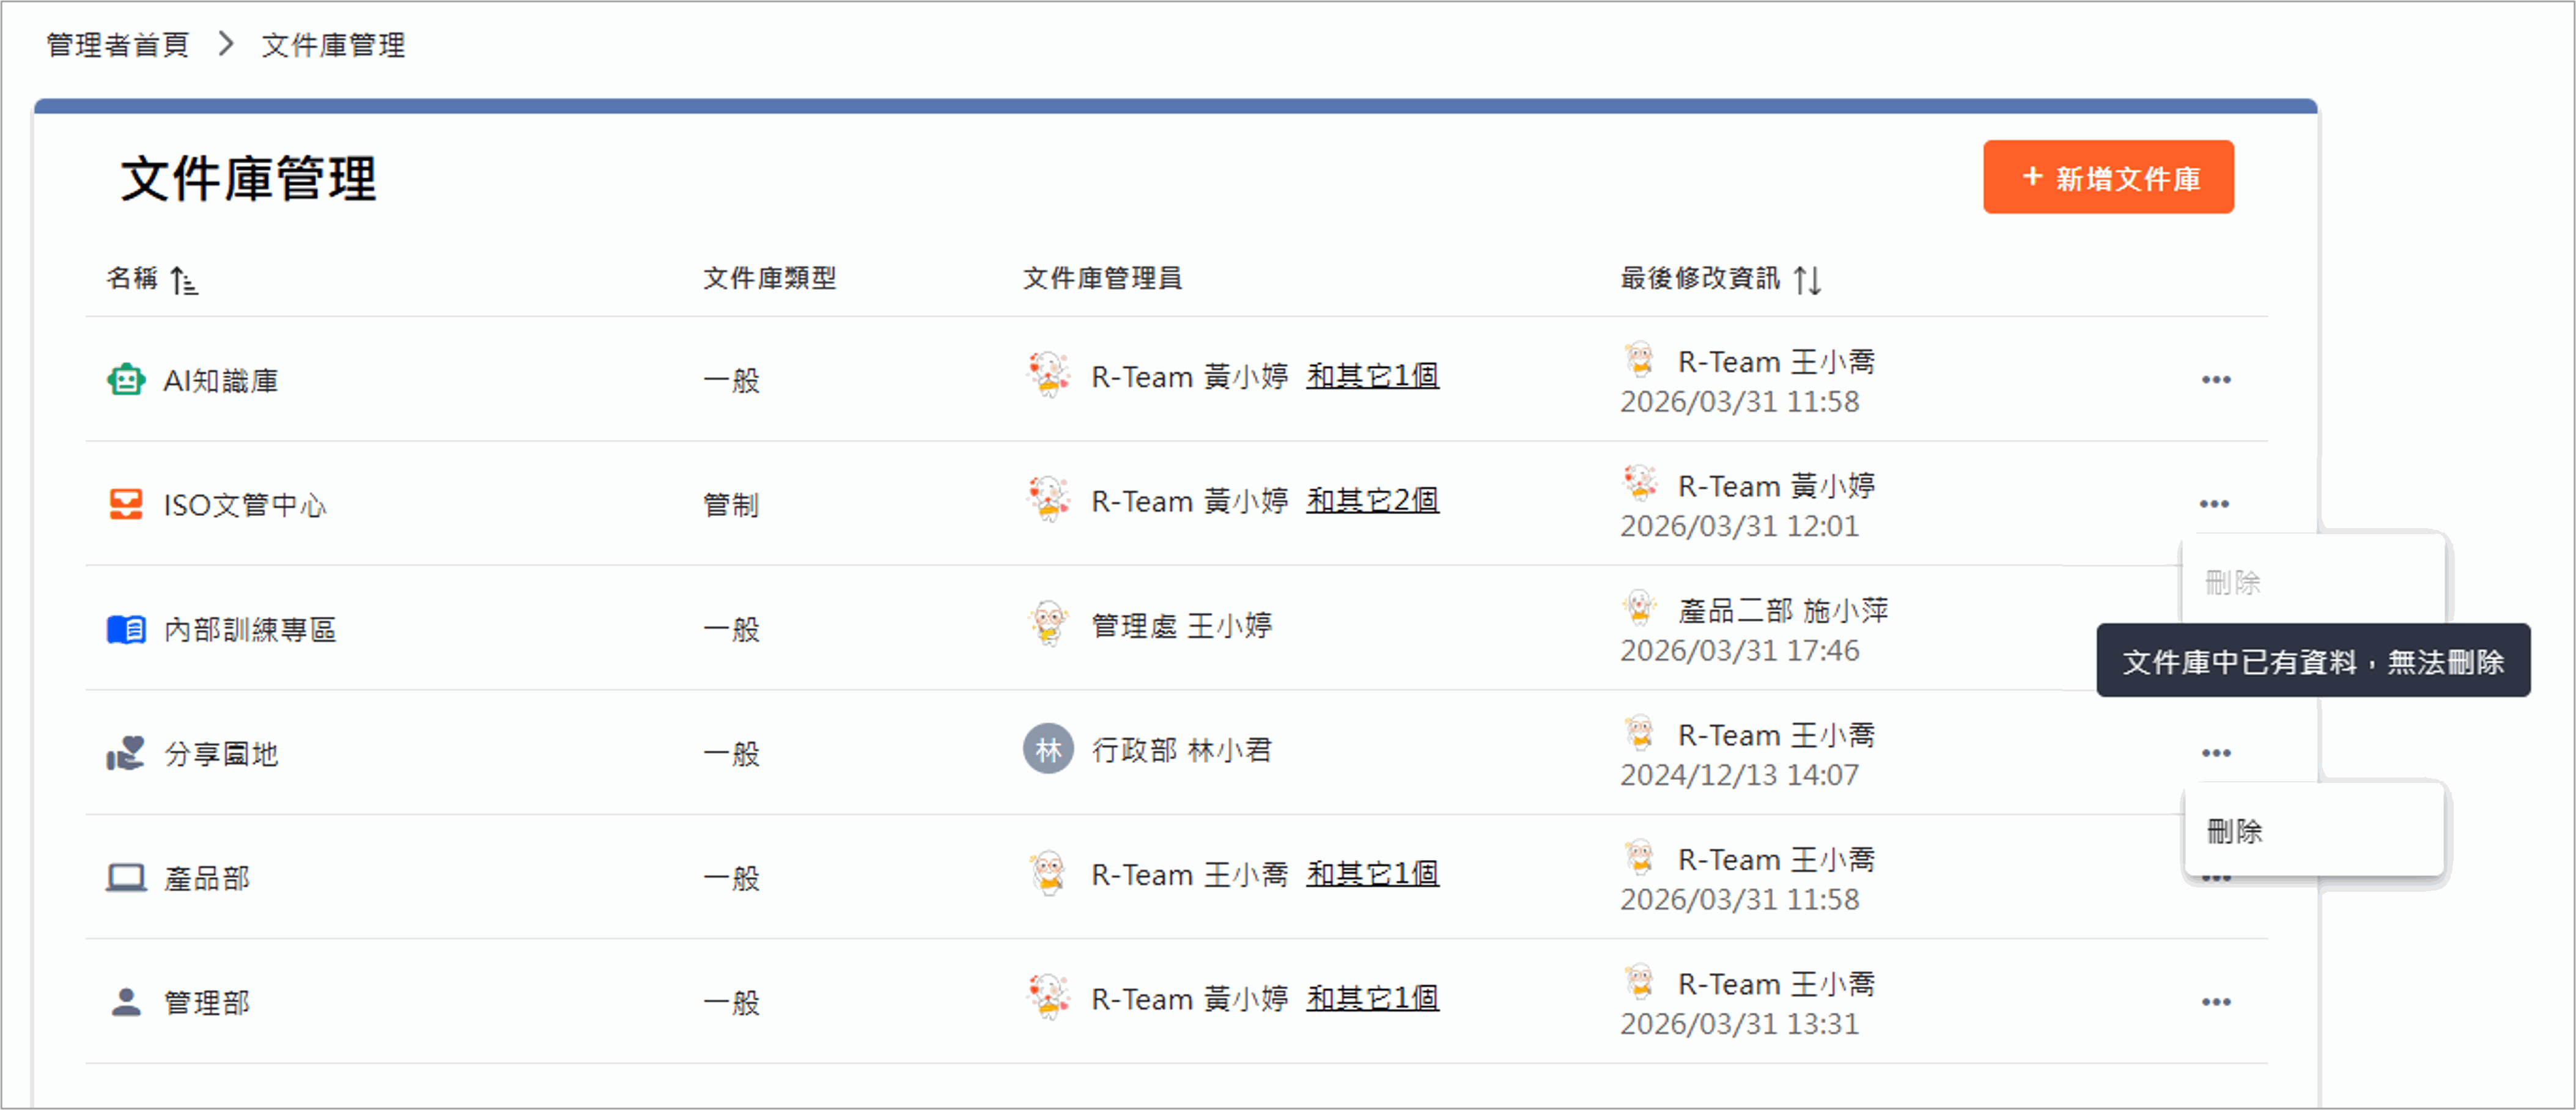This screenshot has width=2576, height=1110.
Task: Click the 管理部 person icon
Action: (x=126, y=1001)
